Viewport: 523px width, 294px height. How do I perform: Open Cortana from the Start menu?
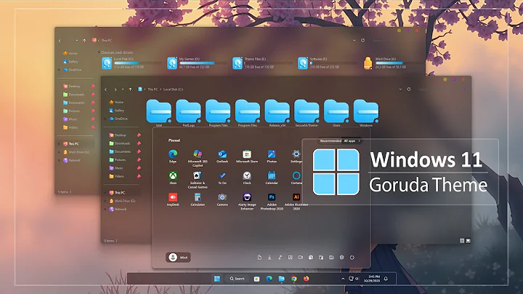coord(296,178)
